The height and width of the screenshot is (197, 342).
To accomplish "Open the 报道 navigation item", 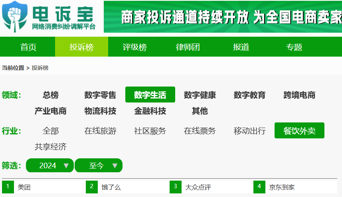I will pos(241,47).
